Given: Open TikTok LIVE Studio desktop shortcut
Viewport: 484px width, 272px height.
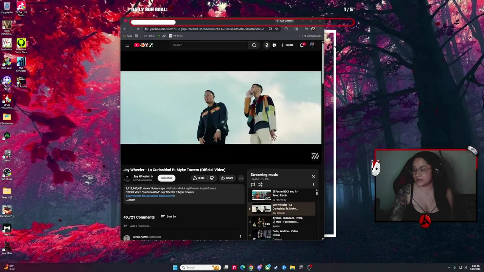Looking at the screenshot, I should (x=21, y=9).
